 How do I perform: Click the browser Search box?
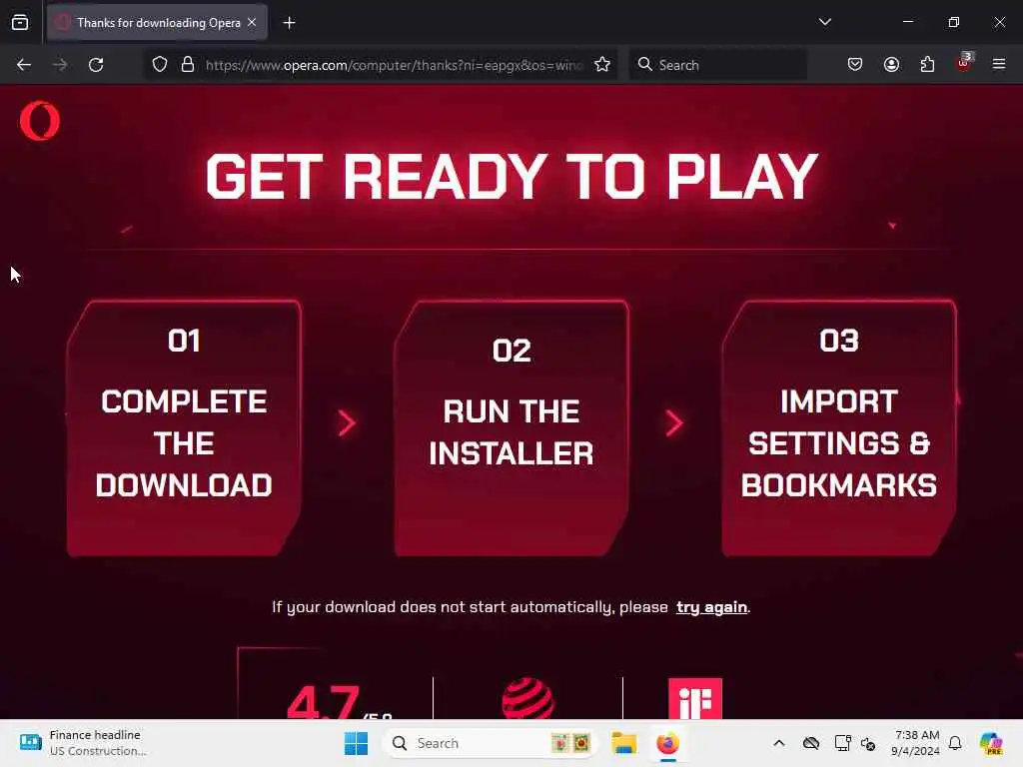[x=717, y=65]
